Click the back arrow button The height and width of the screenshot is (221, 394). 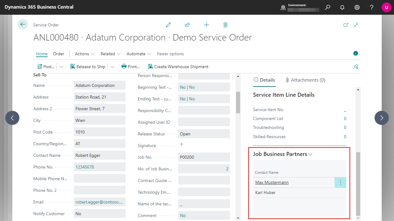tap(23, 24)
